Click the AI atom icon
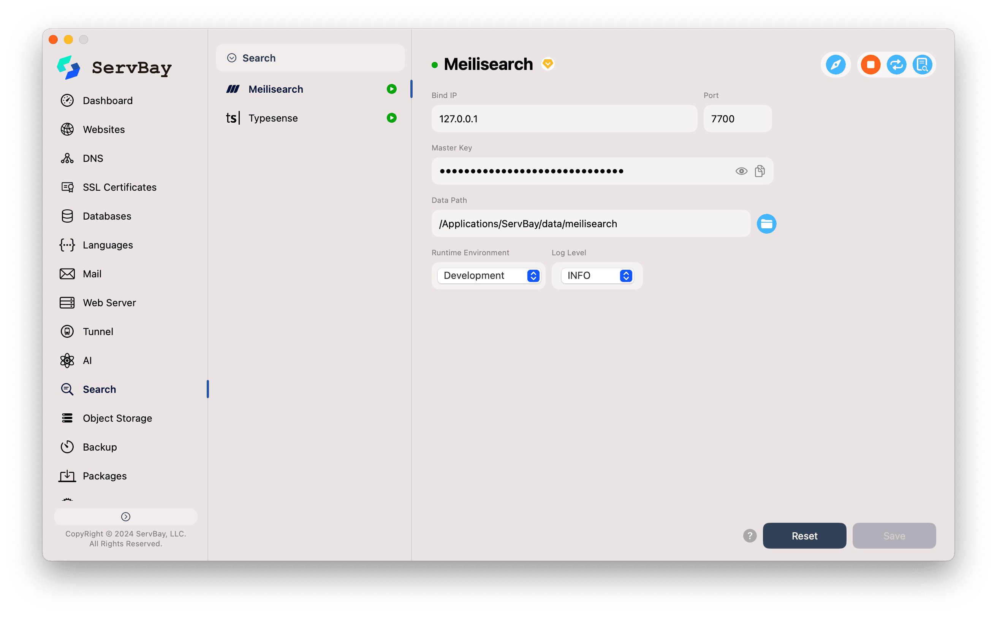997x617 pixels. pyautogui.click(x=67, y=361)
